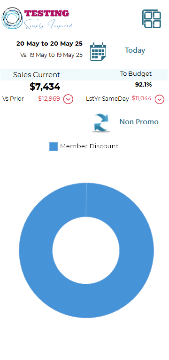Click the Vs. 19 May comparison date text

tap(51, 55)
